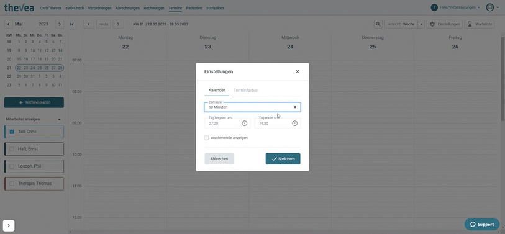Open the Termine menu item
Image resolution: width=505 pixels, height=234 pixels.
pos(175,8)
